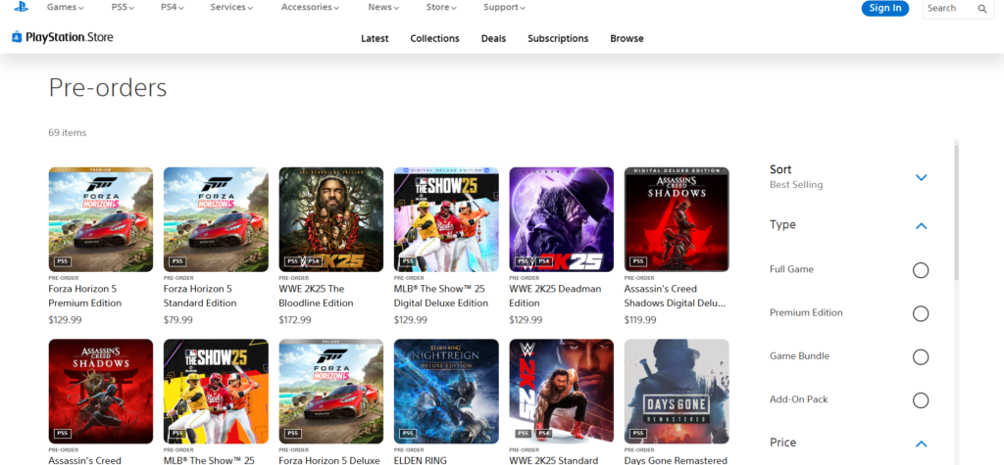
Task: Go to the Deals tab
Action: [494, 38]
